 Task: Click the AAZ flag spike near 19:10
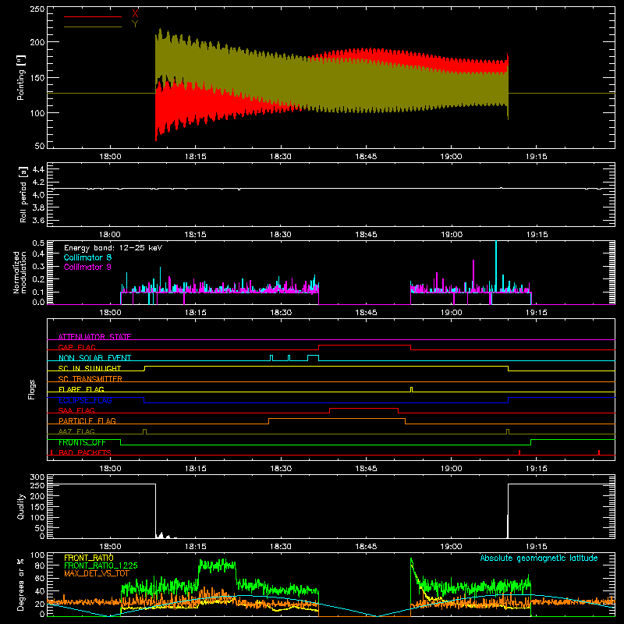[508, 431]
